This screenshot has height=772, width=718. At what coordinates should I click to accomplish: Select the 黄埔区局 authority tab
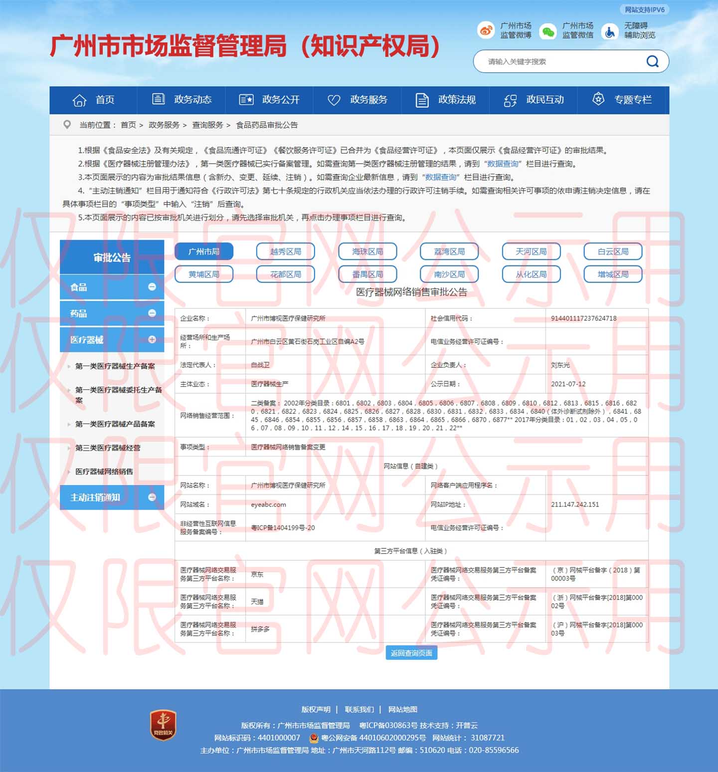pos(204,274)
